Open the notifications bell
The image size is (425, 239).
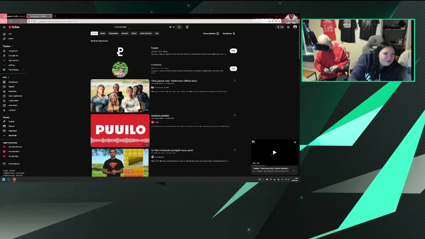point(288,27)
